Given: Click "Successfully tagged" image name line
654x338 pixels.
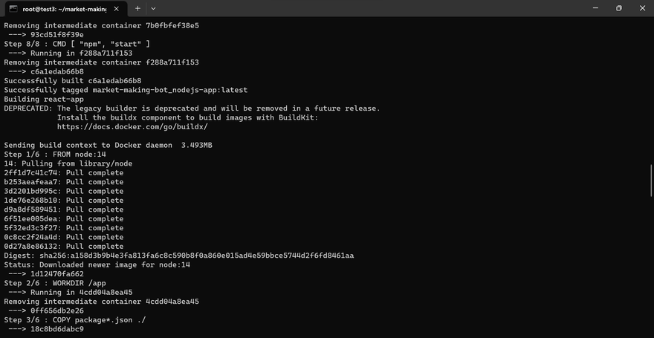Looking at the screenshot, I should click(x=126, y=90).
